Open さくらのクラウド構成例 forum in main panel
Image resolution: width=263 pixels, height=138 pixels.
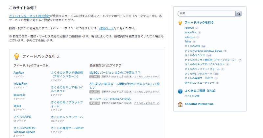pos(67,74)
